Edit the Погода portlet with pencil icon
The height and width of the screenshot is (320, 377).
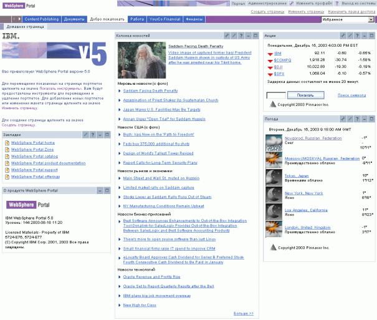[x=350, y=119]
